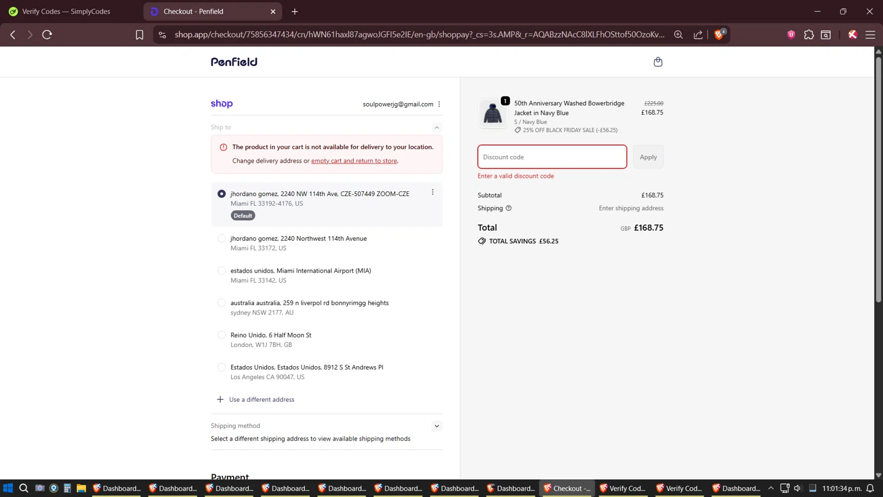Open the extensions puzzle icon
This screenshot has width=883, height=497.
click(x=809, y=35)
